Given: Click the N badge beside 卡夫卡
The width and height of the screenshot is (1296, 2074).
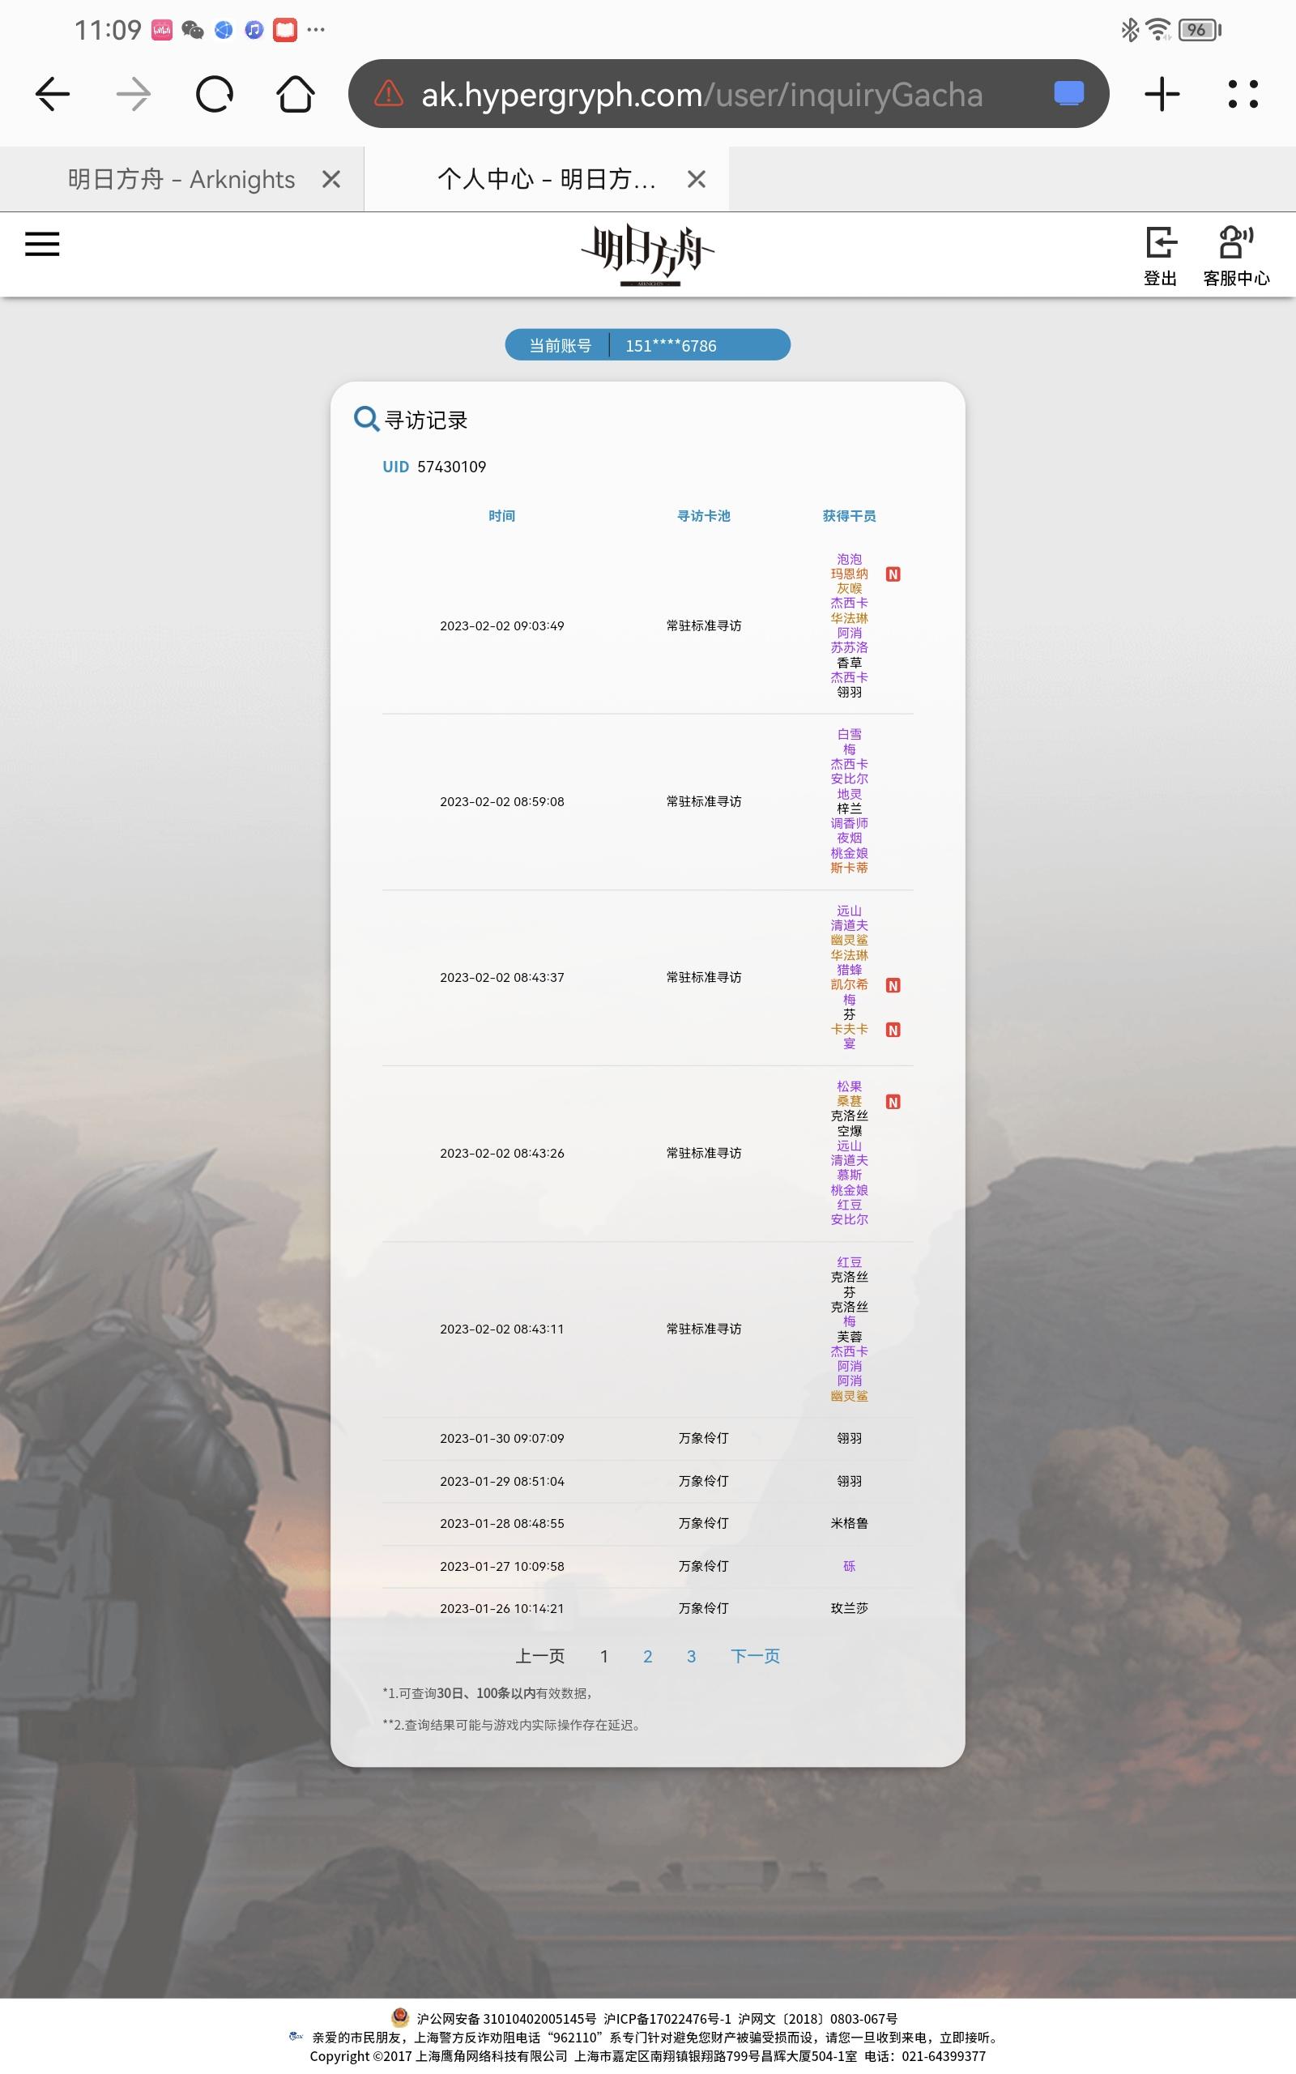Looking at the screenshot, I should (x=893, y=1031).
